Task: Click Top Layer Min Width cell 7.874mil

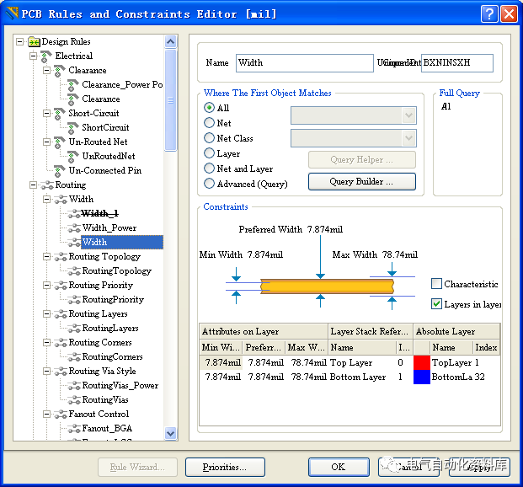Action: click(221, 363)
